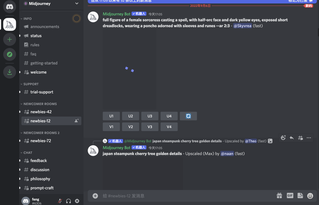Select the newbies-12 channel
Screen dimensions: 319x205
click(51, 121)
